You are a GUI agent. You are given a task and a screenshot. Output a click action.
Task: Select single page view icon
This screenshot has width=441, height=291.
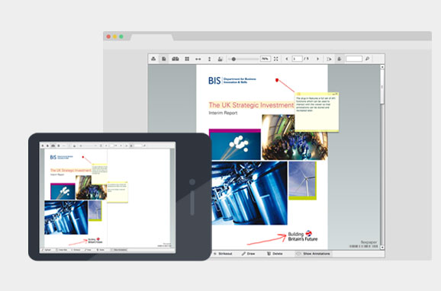[x=164, y=59]
